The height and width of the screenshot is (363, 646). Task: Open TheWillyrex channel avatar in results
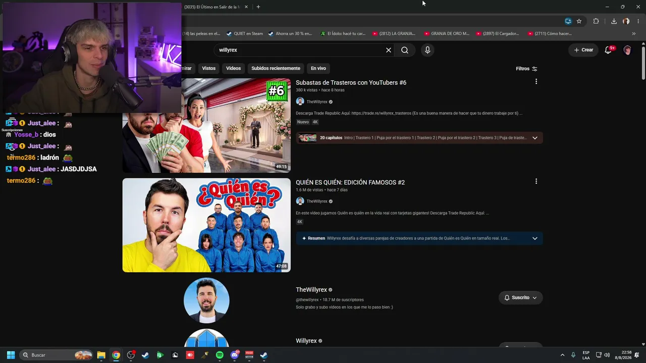point(206,300)
